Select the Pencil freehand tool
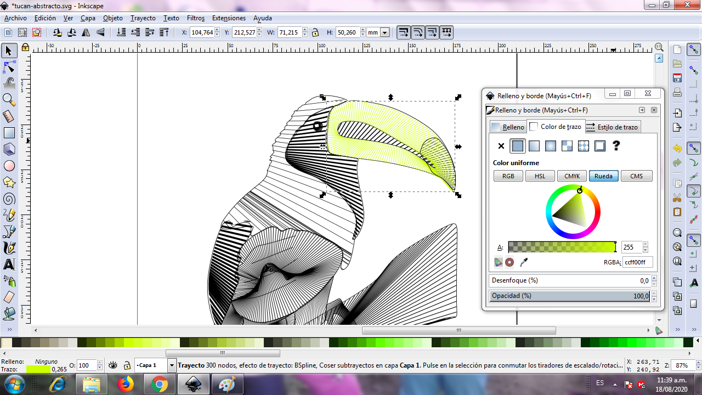The height and width of the screenshot is (395, 702). tap(9, 215)
